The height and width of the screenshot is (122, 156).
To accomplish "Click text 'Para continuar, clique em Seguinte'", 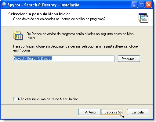I will [x=39, y=46].
